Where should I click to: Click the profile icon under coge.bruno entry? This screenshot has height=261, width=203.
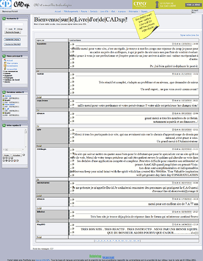pos(38,110)
